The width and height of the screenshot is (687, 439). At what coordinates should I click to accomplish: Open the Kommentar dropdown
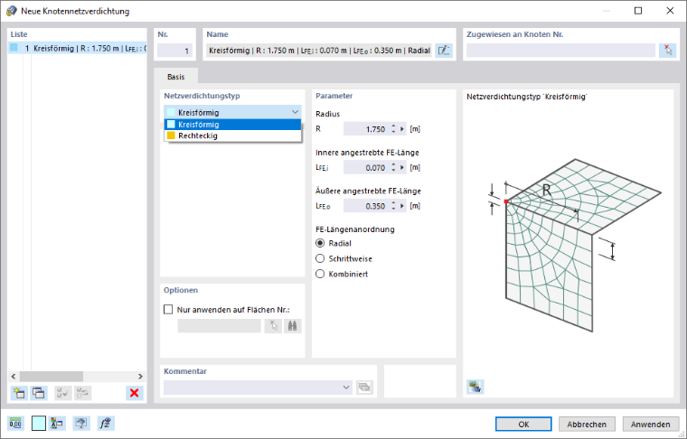coord(346,388)
